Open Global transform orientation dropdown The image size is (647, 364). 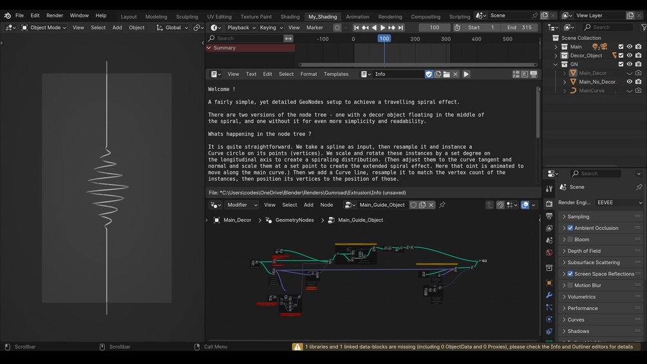173,28
